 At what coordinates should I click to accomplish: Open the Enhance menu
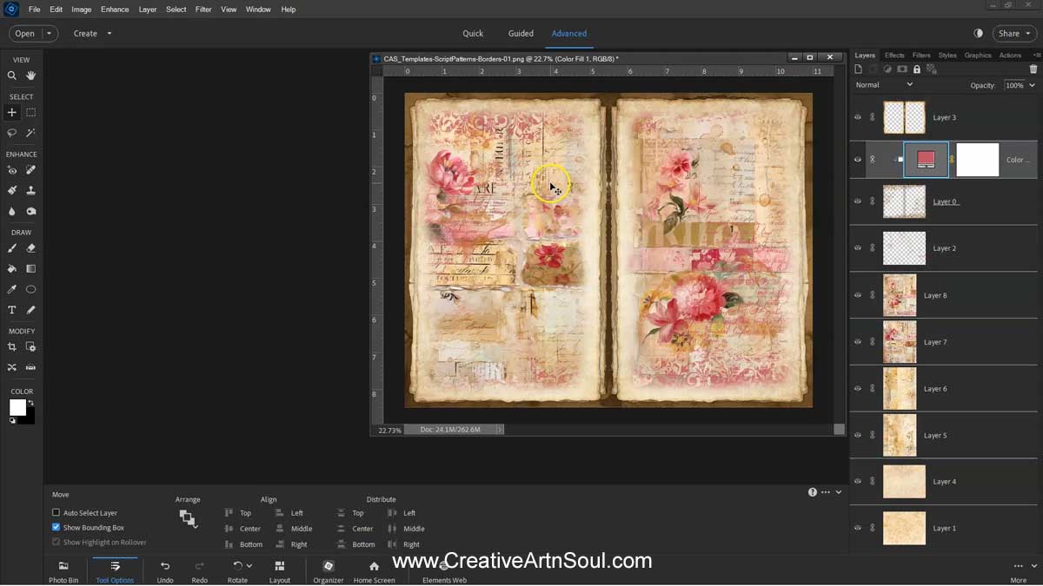click(x=114, y=9)
